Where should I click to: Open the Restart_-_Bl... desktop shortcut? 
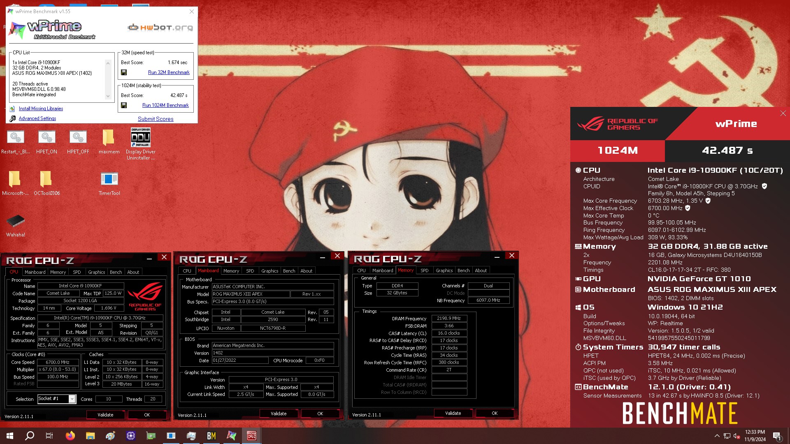(x=16, y=142)
